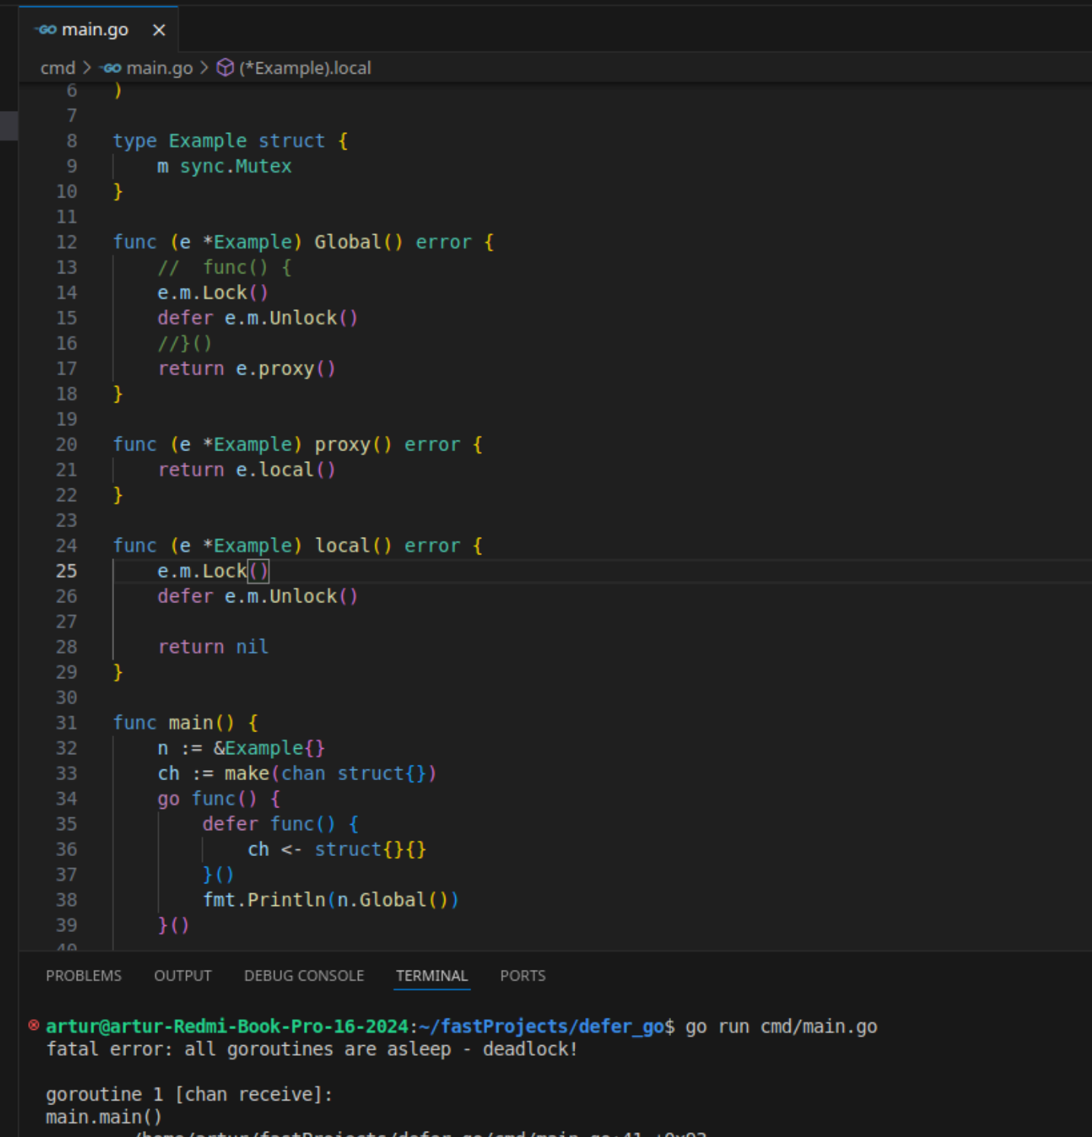Click the Go icon in the breadcrumb path
The image size is (1092, 1137).
tap(111, 68)
